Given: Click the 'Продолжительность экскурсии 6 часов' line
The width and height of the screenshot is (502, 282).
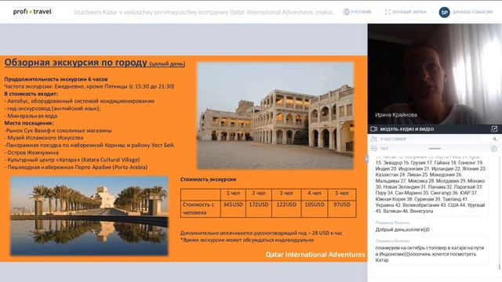Looking at the screenshot, I should click(56, 79).
